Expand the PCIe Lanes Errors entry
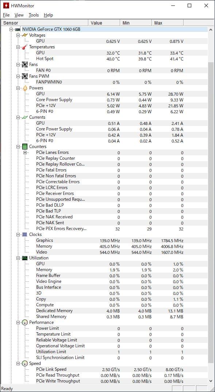The height and width of the screenshot is (392, 215). [x=24, y=152]
